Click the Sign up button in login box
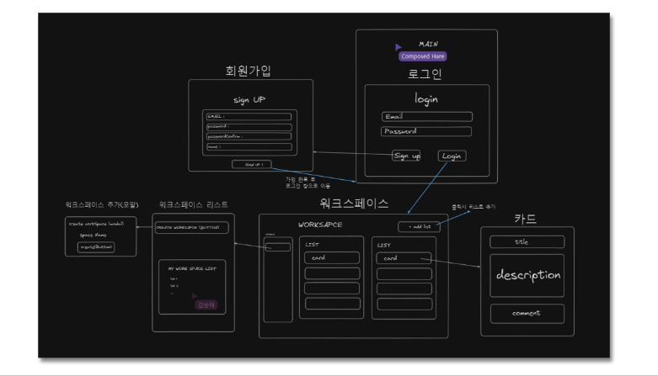 point(406,156)
